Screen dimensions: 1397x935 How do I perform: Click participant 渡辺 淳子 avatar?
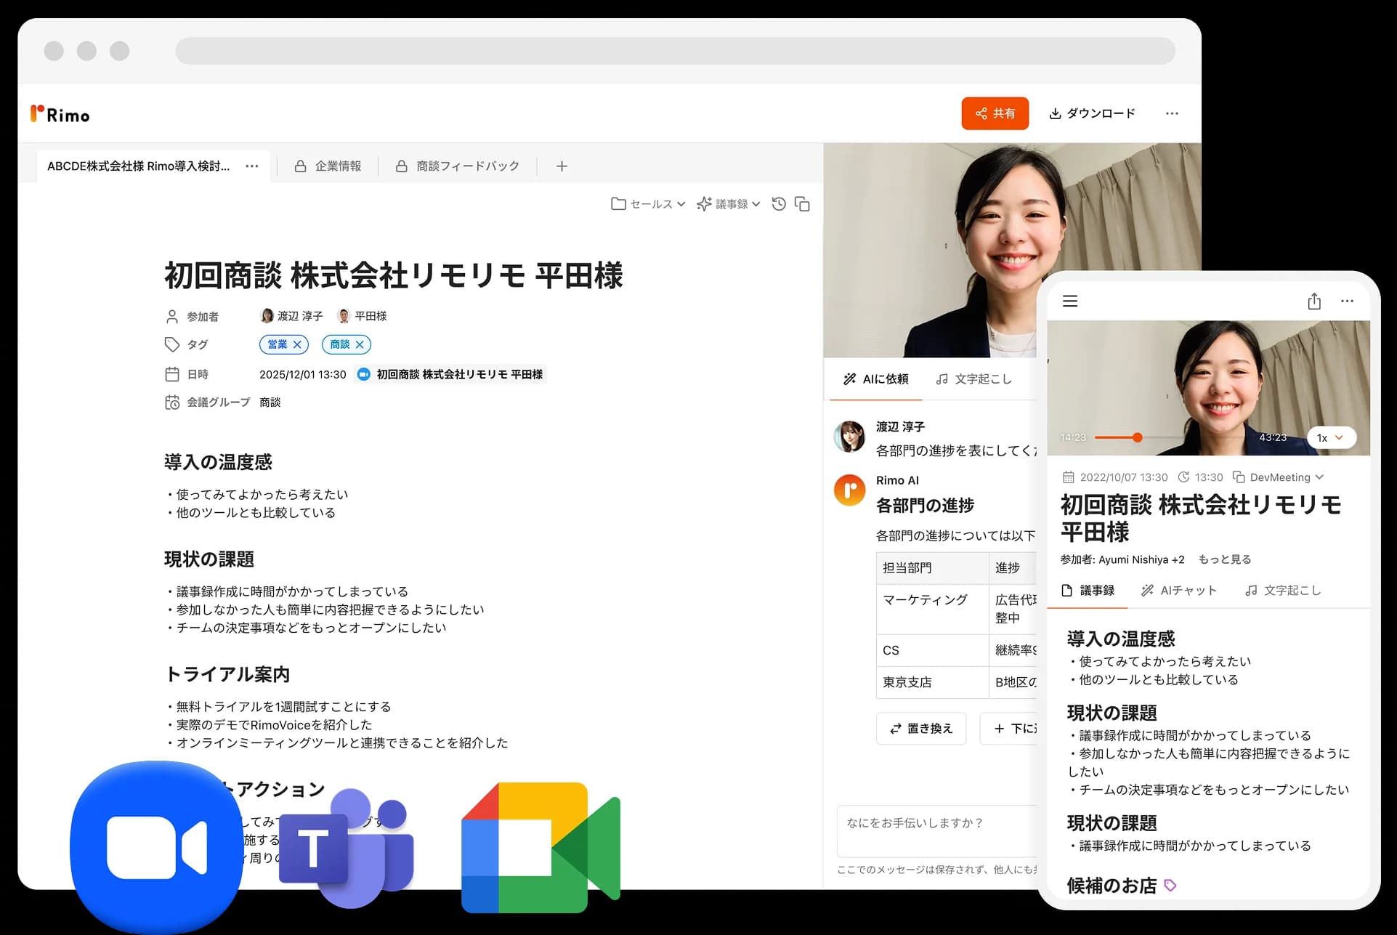pyautogui.click(x=267, y=316)
